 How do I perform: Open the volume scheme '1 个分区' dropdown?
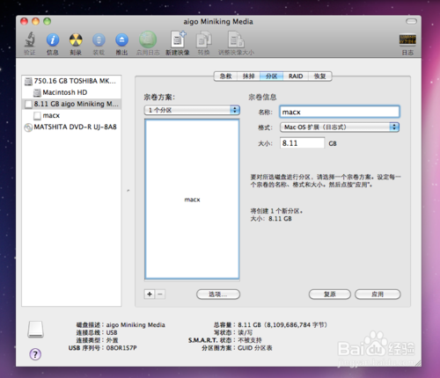[x=192, y=110]
